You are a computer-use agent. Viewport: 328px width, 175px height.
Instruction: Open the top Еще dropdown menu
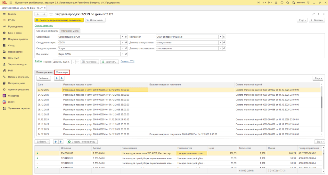pyautogui.click(x=302, y=20)
